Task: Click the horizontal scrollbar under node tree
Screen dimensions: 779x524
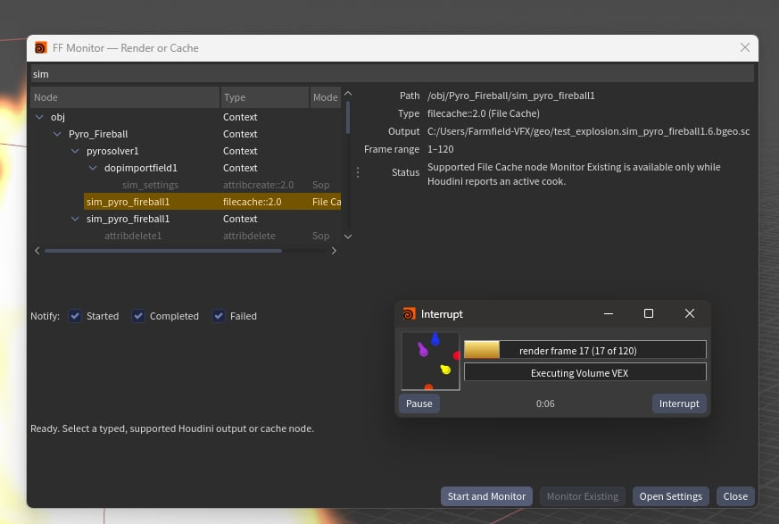Action: tap(163, 251)
